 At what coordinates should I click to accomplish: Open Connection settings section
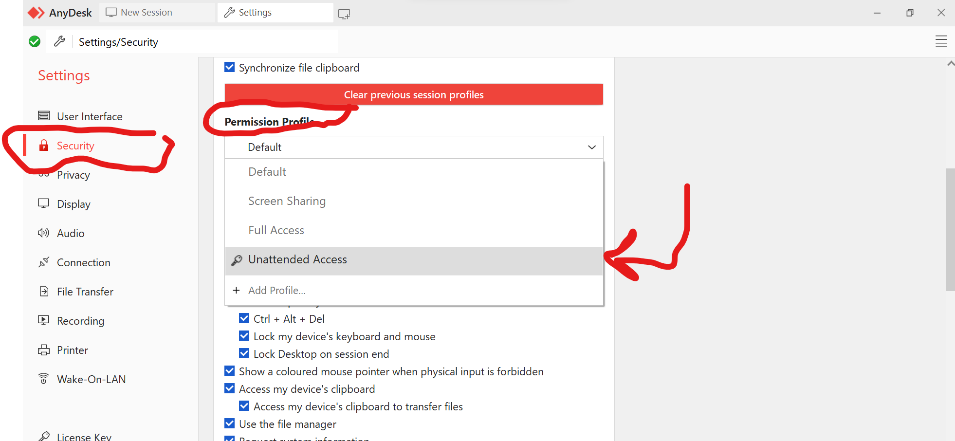pyautogui.click(x=84, y=262)
